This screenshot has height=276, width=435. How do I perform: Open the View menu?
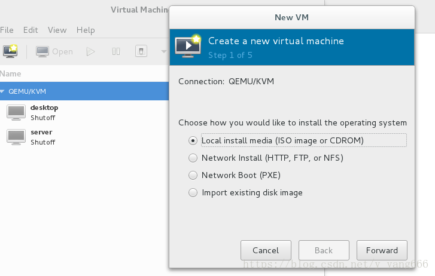57,30
